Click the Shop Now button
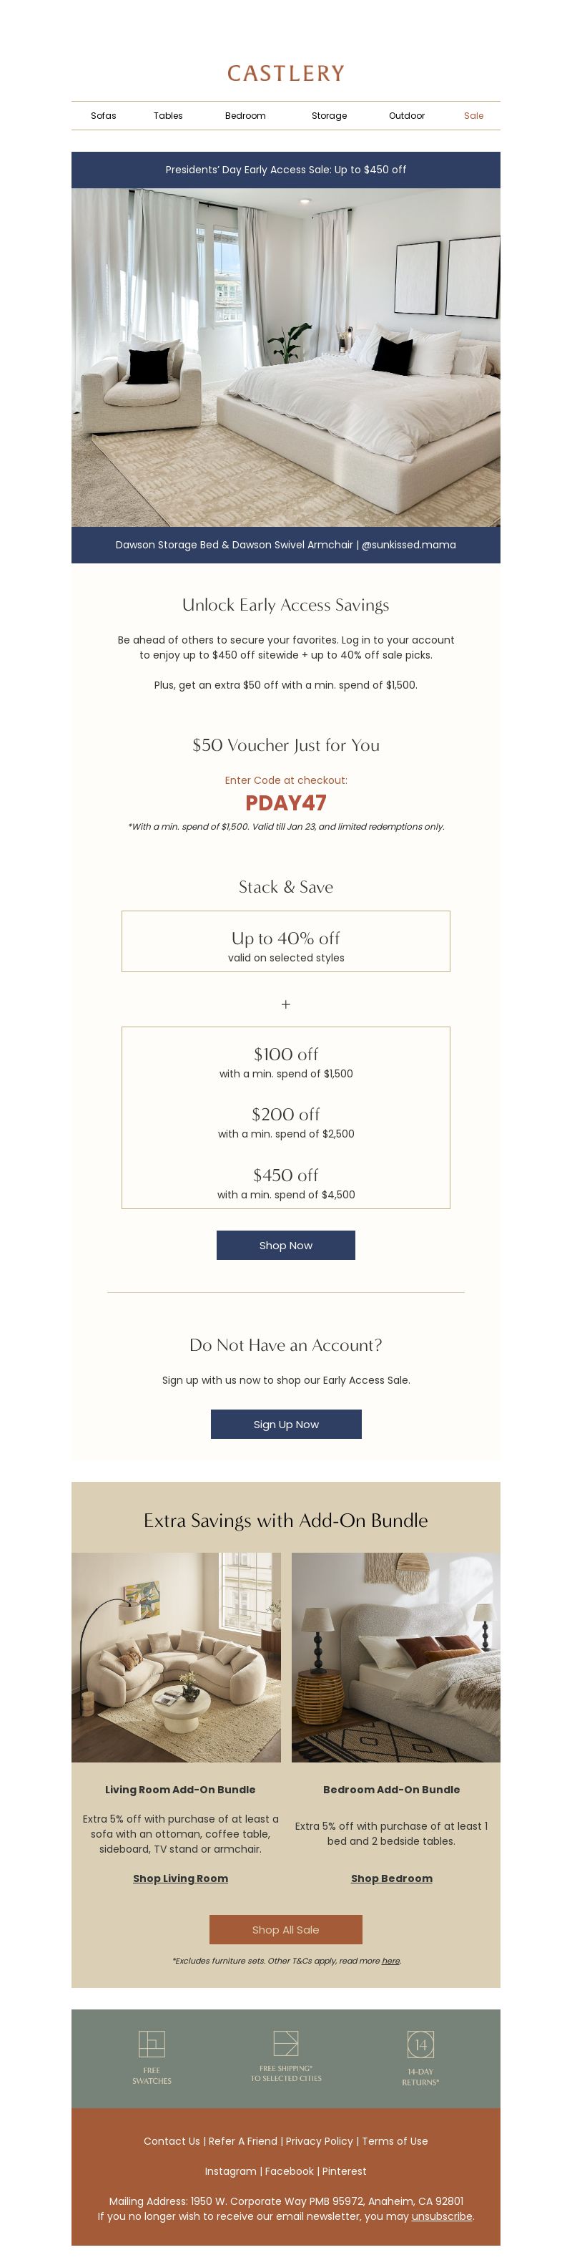This screenshot has width=572, height=2260. click(x=285, y=1245)
